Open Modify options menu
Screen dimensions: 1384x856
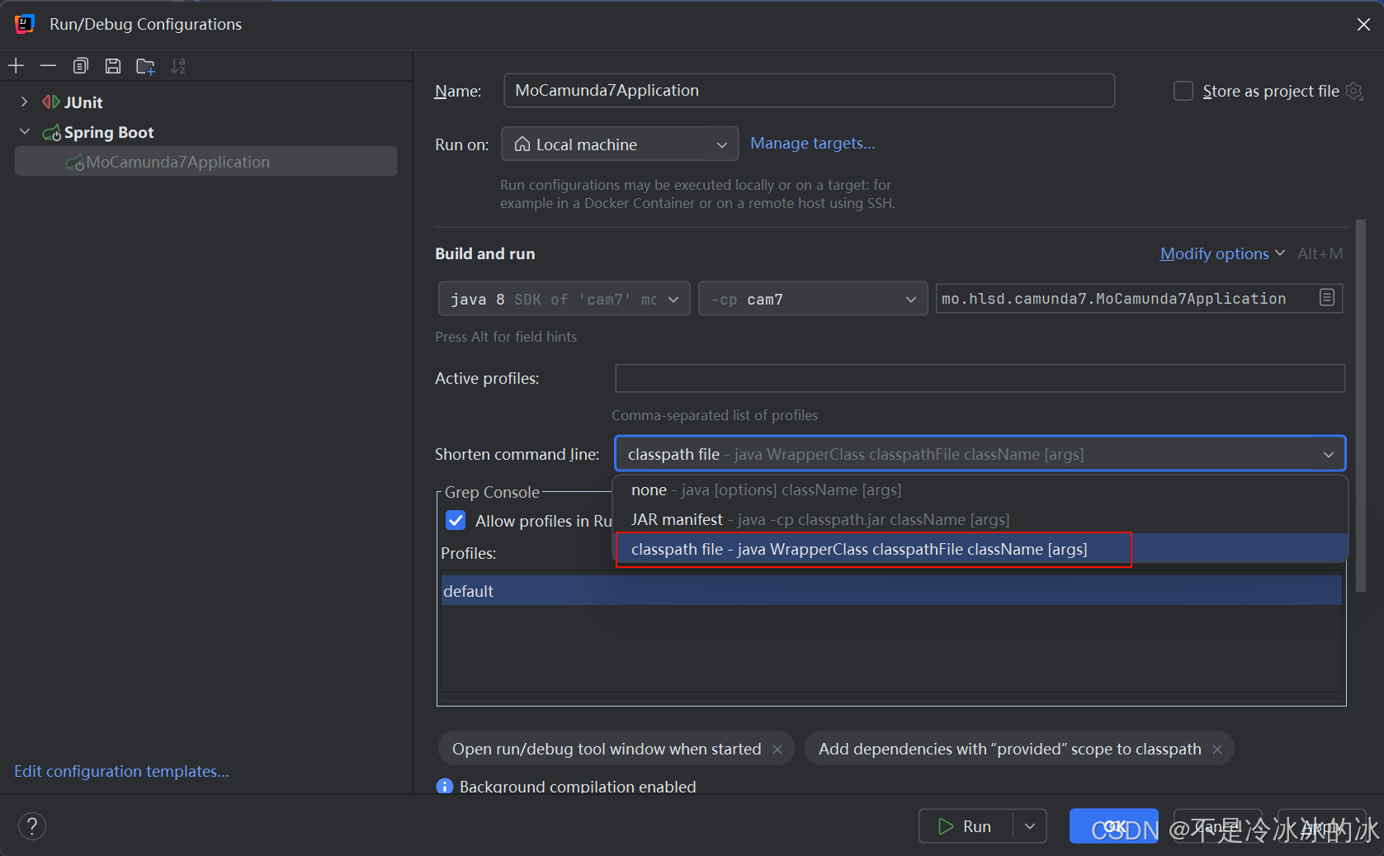pyautogui.click(x=1215, y=253)
